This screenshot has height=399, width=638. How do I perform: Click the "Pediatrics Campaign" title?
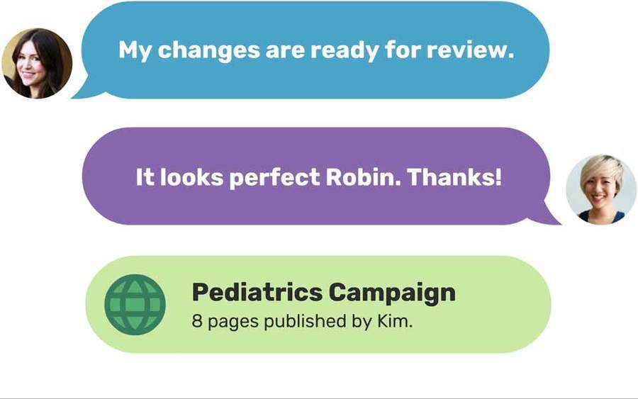point(323,293)
